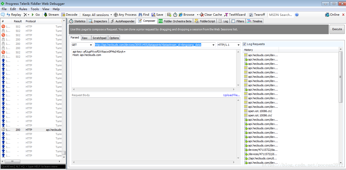Click the Tearoff toolbar button
The image size is (346, 170).
coord(257,15)
